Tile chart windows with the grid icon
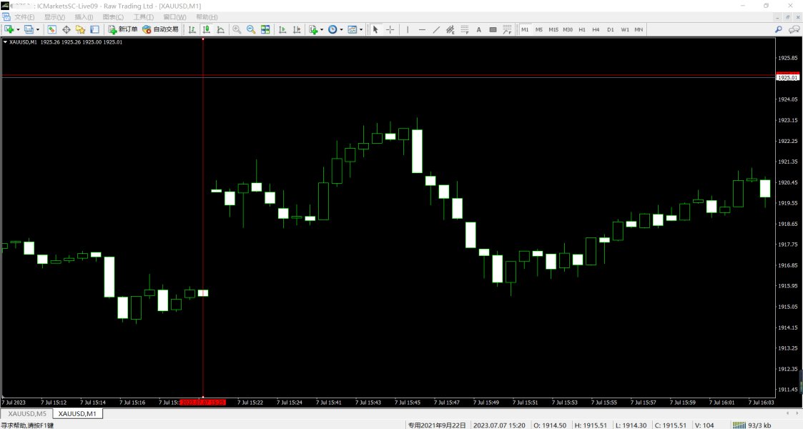Screen dimensions: 803x429 coord(265,30)
